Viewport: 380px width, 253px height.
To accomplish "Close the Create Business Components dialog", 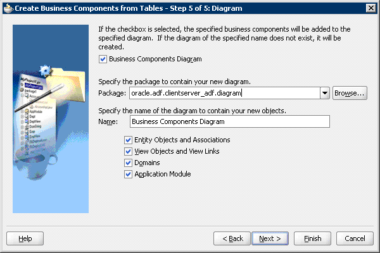I will point(370,7).
